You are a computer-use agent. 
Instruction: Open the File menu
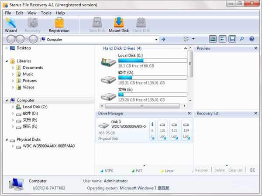pos(8,13)
